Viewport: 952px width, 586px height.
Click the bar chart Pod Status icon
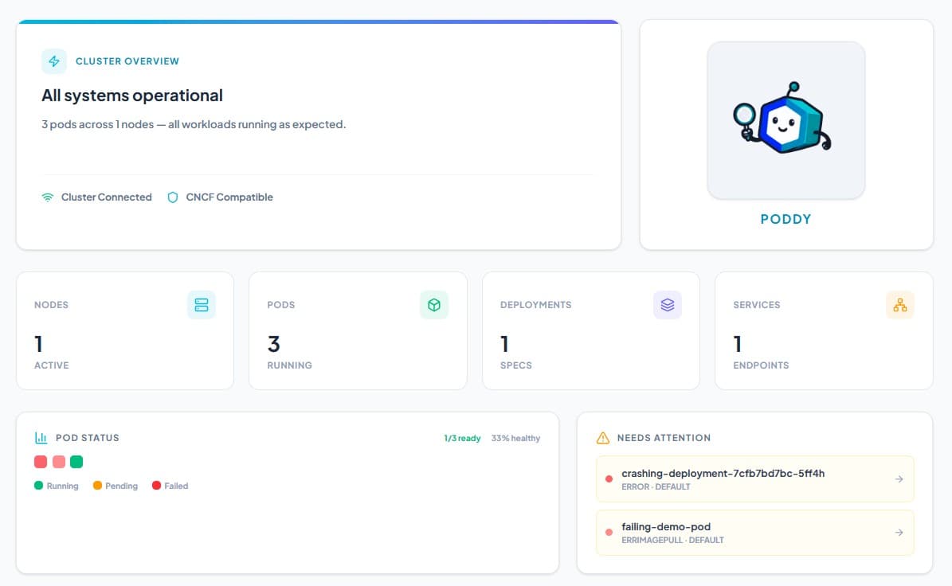coord(41,437)
